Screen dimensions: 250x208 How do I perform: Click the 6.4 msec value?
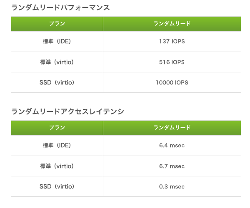(172, 145)
